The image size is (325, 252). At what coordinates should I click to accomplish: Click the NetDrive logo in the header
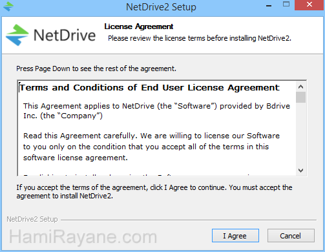[50, 35]
